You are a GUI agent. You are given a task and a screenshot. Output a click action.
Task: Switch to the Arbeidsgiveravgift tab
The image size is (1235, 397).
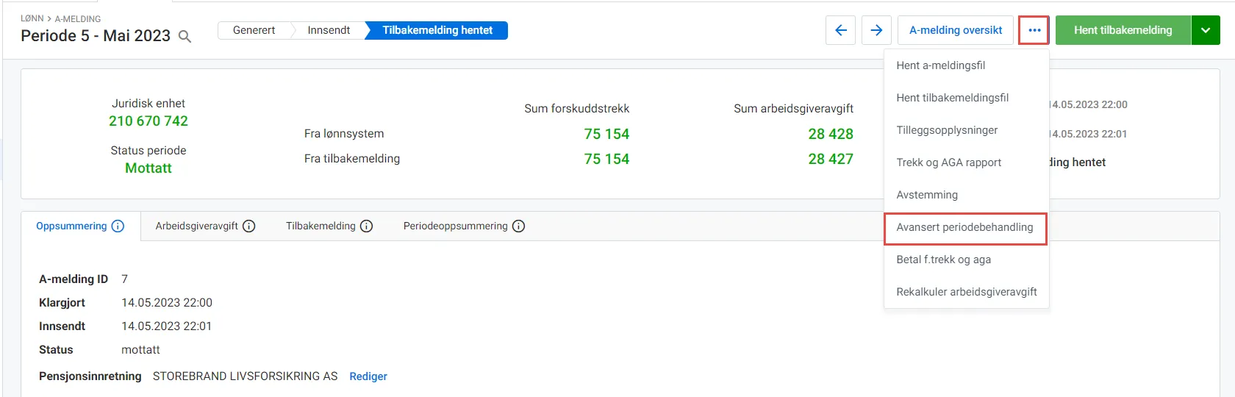tap(197, 226)
